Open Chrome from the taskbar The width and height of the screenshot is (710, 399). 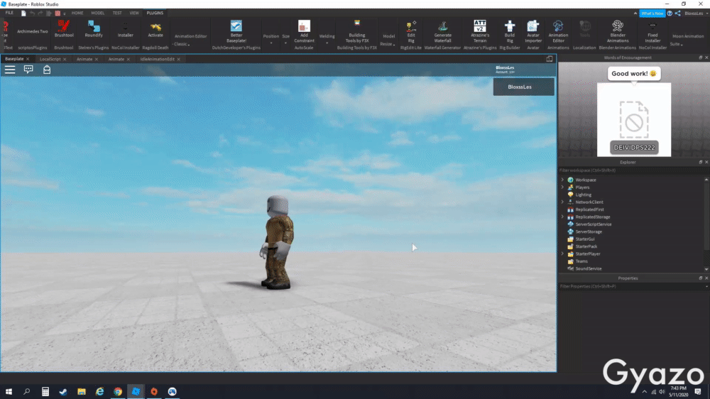[118, 391]
